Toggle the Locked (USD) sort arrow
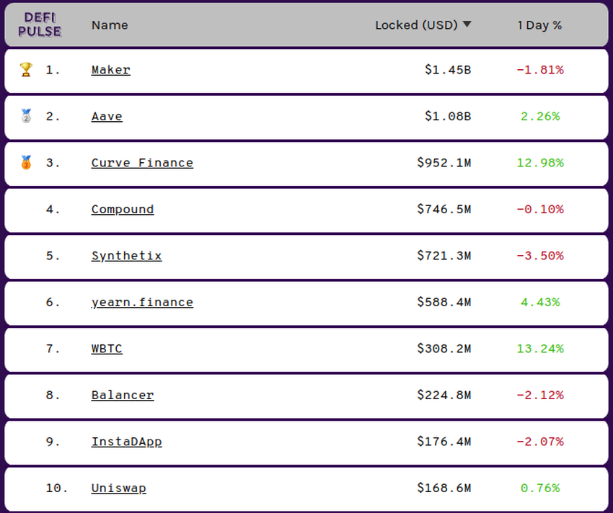 (467, 24)
